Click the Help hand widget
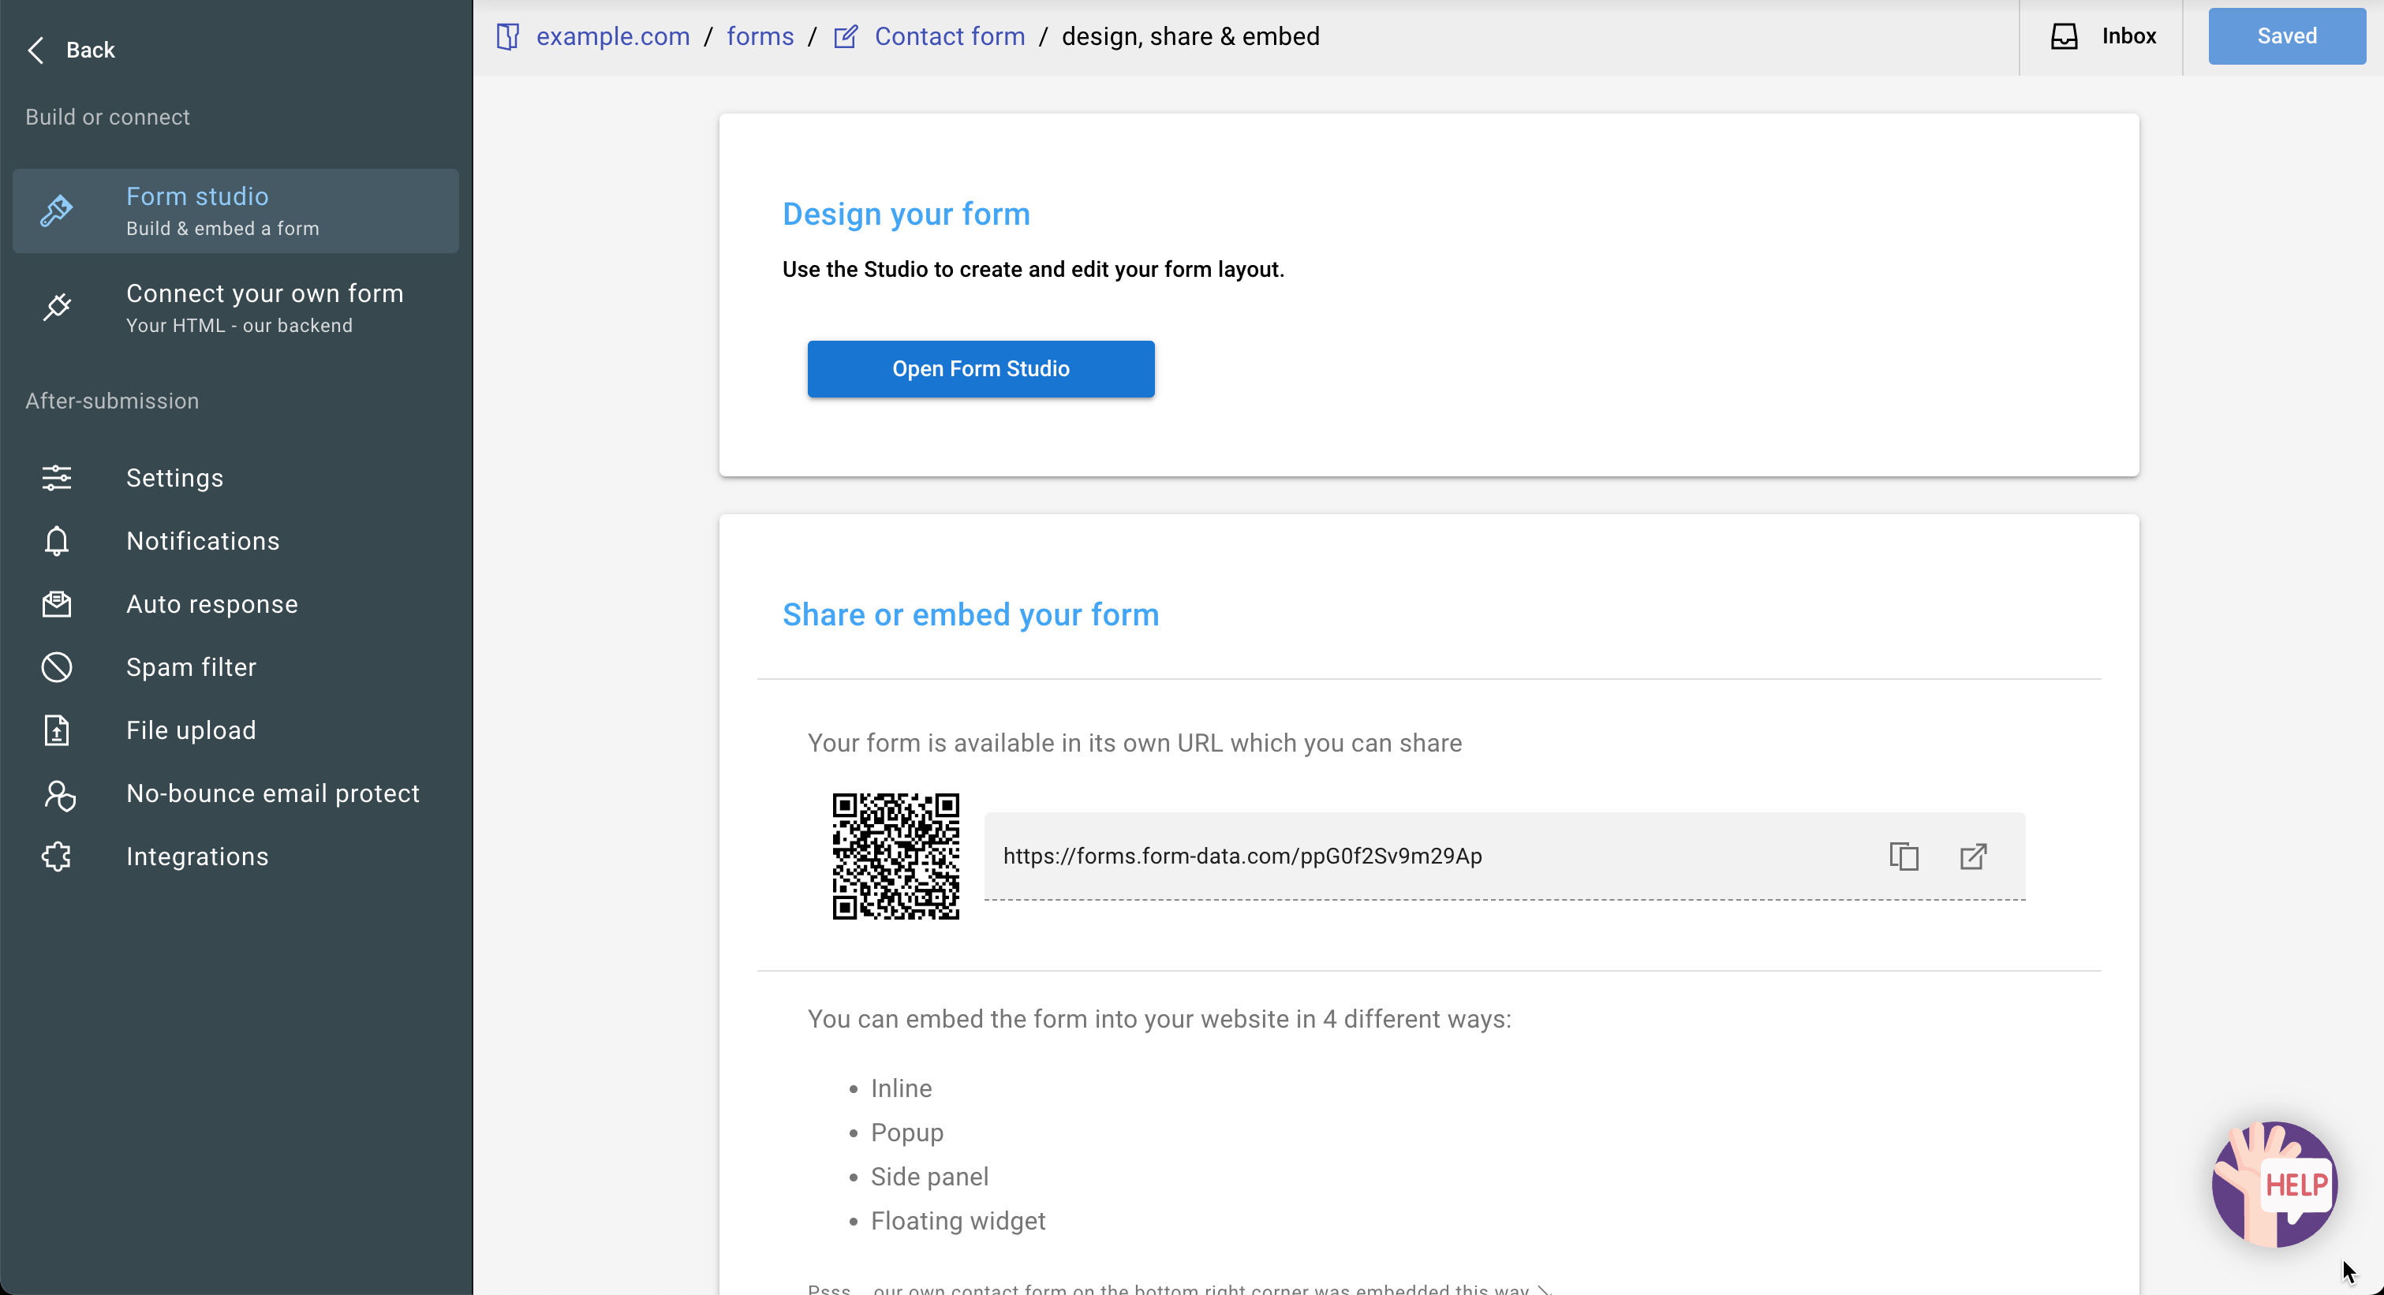The image size is (2384, 1295). pos(2275,1184)
